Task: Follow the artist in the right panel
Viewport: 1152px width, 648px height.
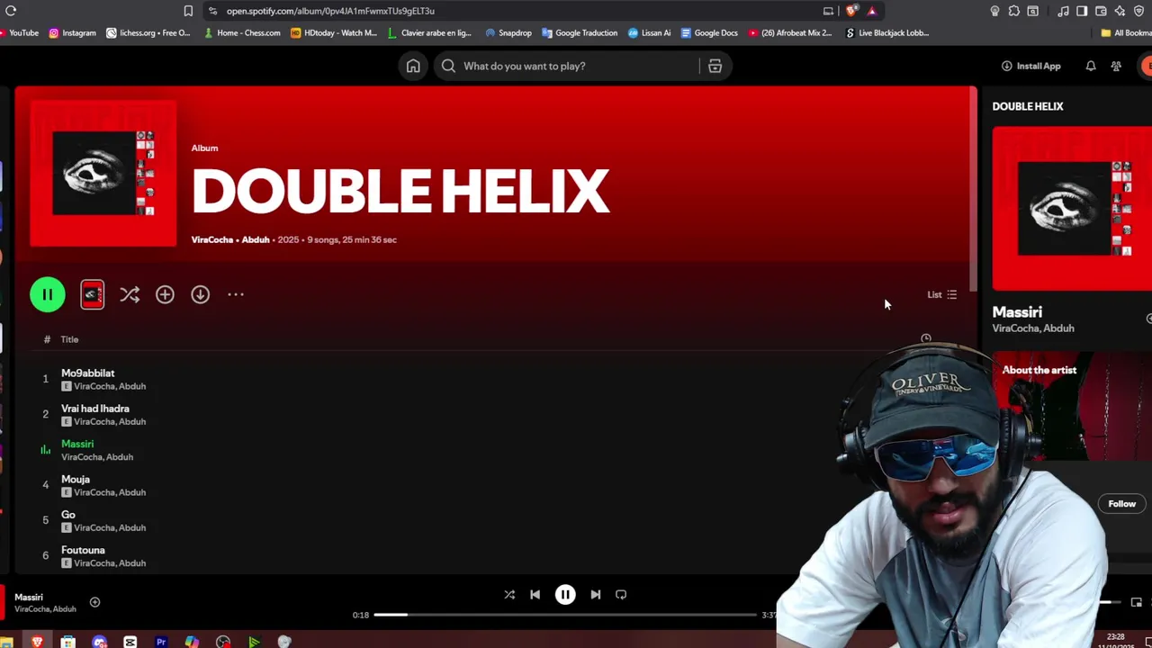Action: 1122,504
